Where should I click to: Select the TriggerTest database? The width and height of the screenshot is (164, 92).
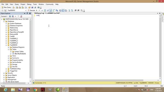[14, 71]
